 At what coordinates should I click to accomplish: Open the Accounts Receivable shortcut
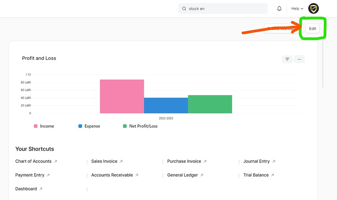pyautogui.click(x=112, y=175)
